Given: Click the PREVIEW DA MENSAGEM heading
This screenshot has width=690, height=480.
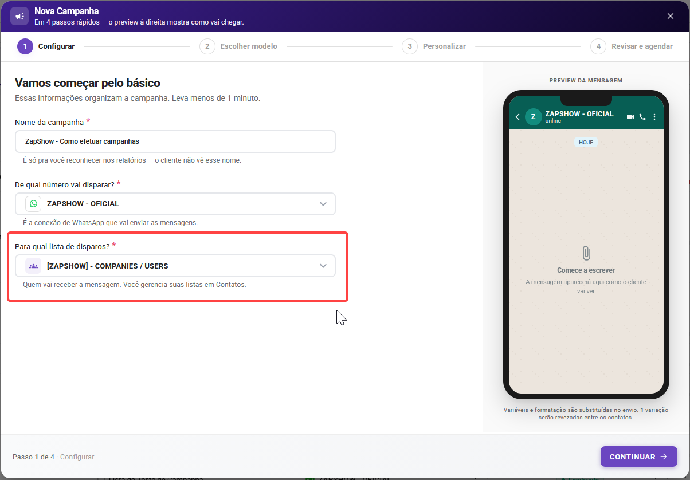Looking at the screenshot, I should (x=586, y=81).
